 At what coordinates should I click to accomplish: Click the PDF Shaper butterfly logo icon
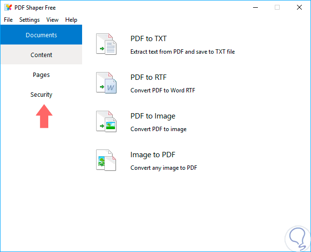[x=8, y=7]
